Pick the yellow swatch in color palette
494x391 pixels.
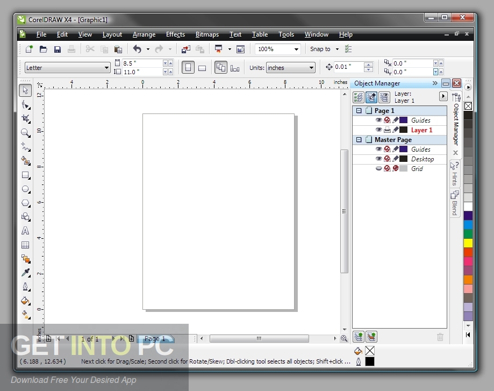pyautogui.click(x=468, y=243)
